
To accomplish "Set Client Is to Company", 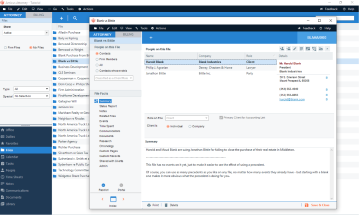I will (x=190, y=126).
